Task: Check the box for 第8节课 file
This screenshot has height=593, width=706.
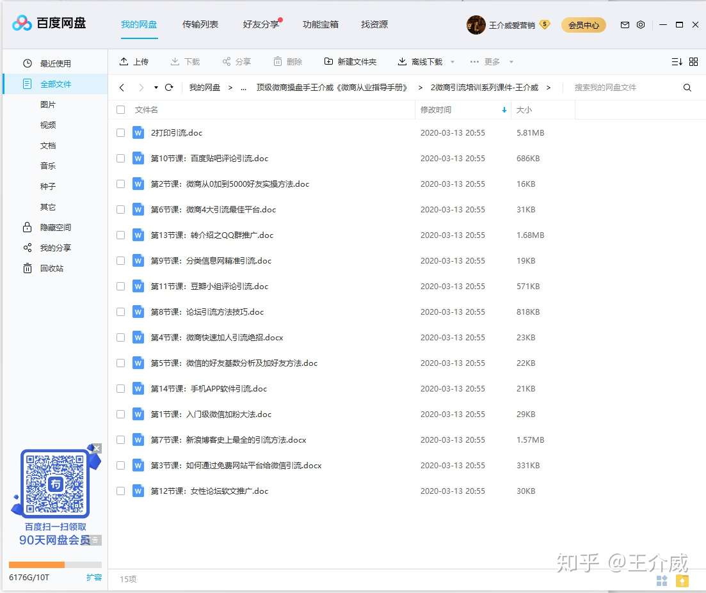Action: 121,312
